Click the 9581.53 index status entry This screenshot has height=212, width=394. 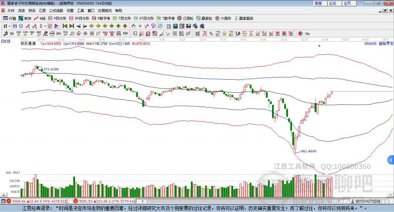click(105, 201)
